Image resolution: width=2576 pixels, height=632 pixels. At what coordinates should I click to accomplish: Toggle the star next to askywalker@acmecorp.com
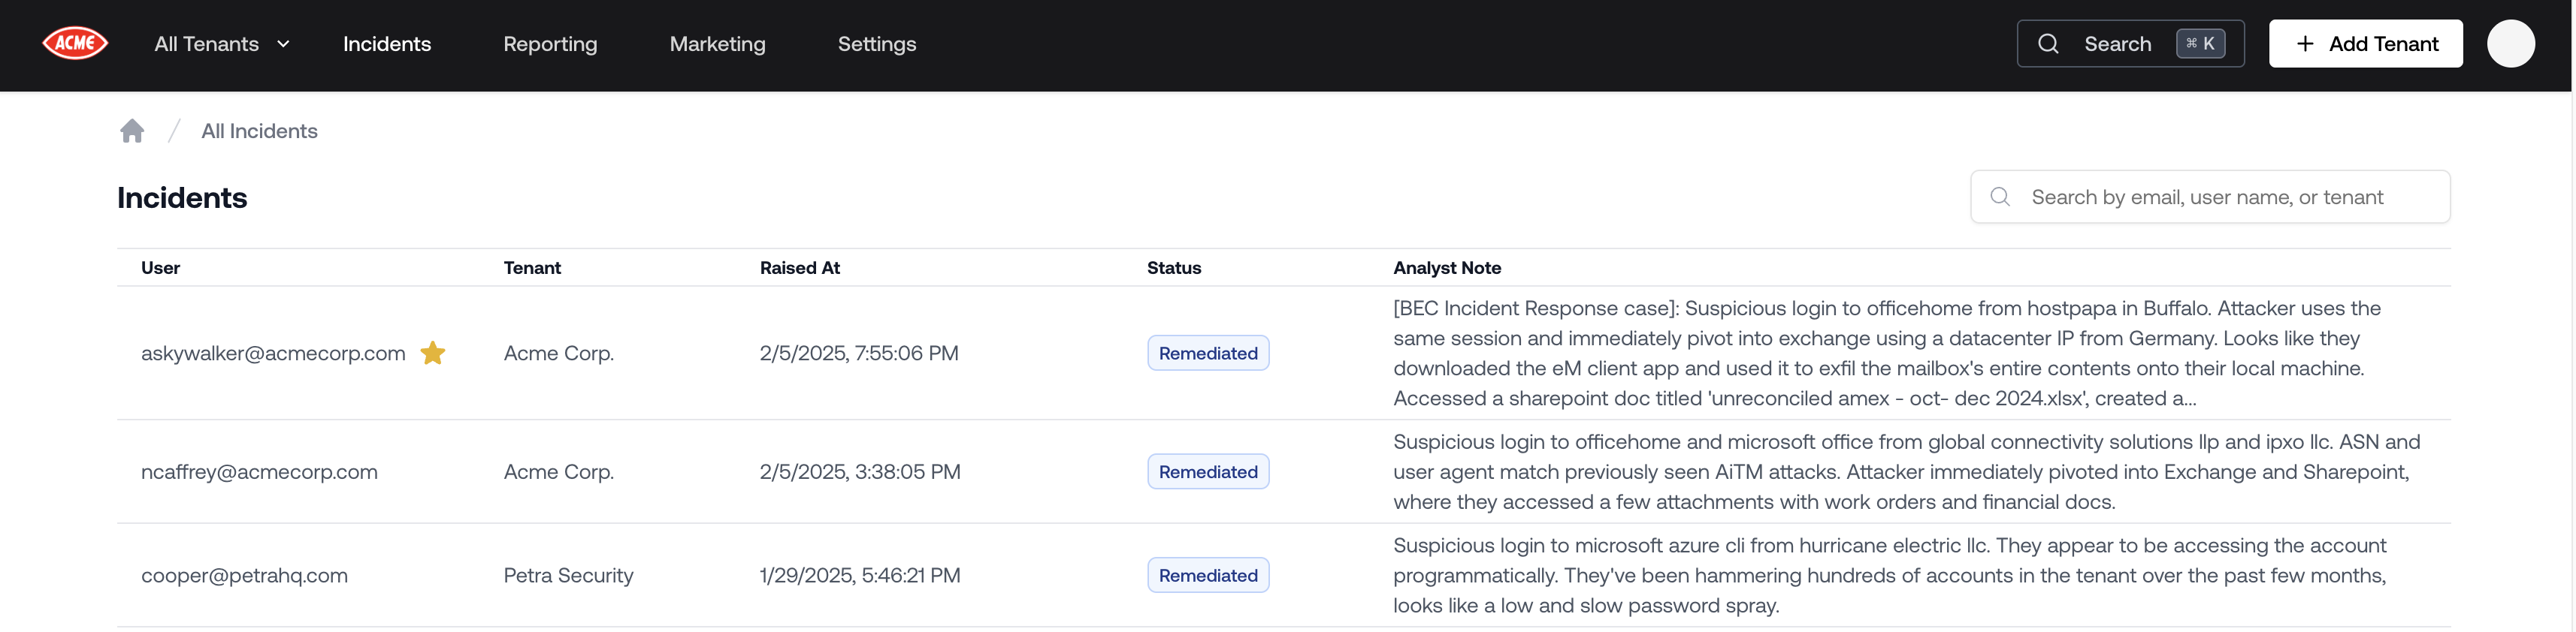click(x=432, y=353)
